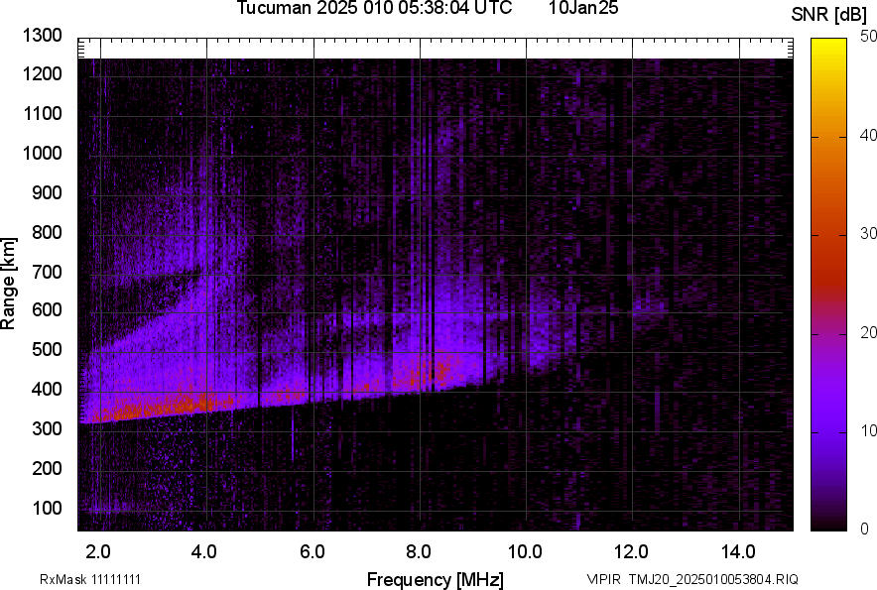Click the 14.0 tick on the frequency axis
877x590 pixels.
738,551
